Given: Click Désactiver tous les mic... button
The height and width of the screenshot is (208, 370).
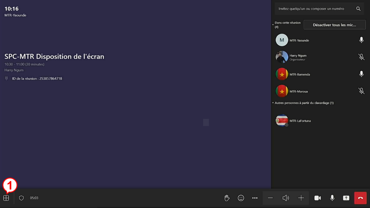Looking at the screenshot, I should point(334,25).
